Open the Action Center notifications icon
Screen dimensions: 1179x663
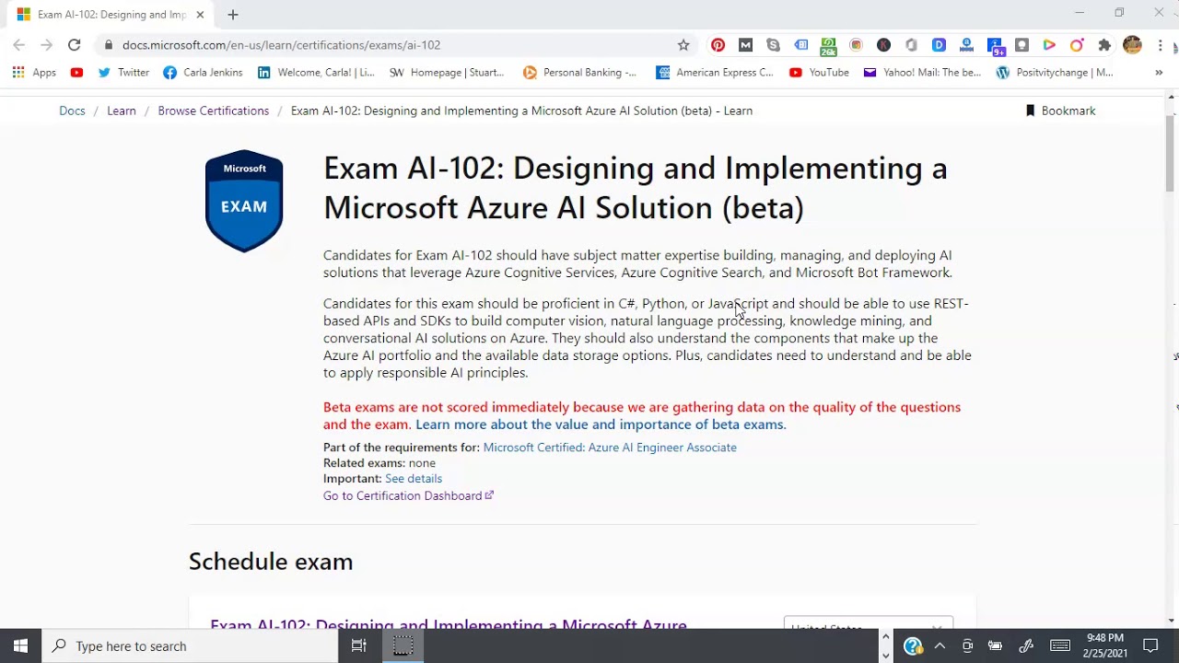click(1150, 646)
